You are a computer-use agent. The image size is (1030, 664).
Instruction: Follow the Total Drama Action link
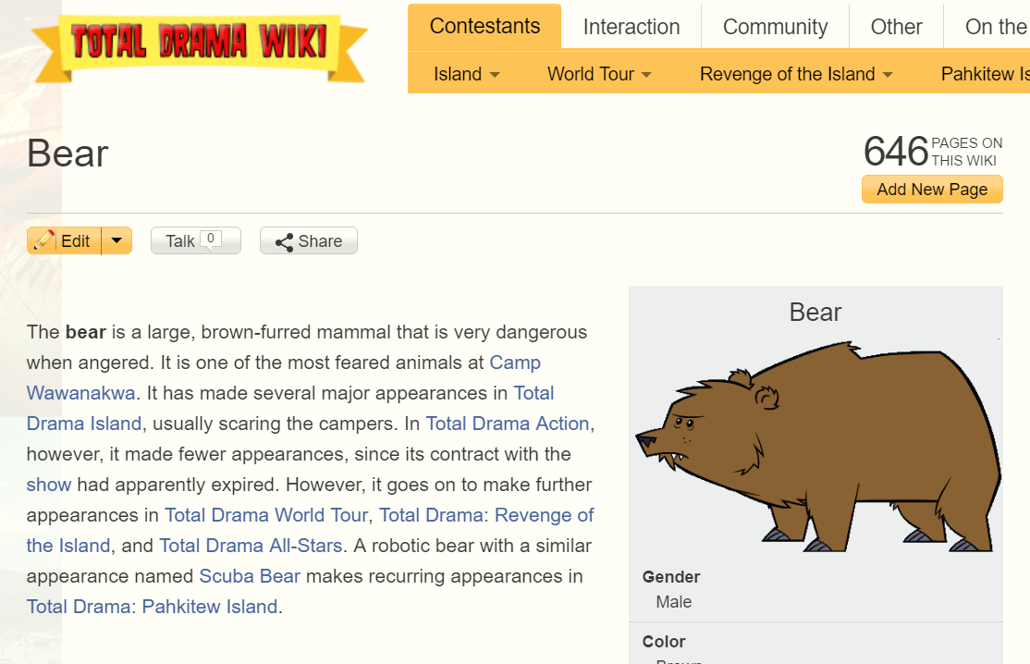click(507, 424)
